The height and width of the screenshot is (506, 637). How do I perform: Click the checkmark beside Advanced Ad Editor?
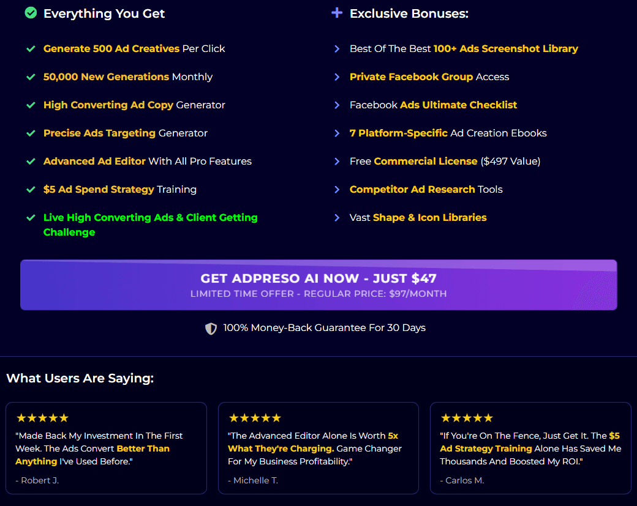coord(31,161)
